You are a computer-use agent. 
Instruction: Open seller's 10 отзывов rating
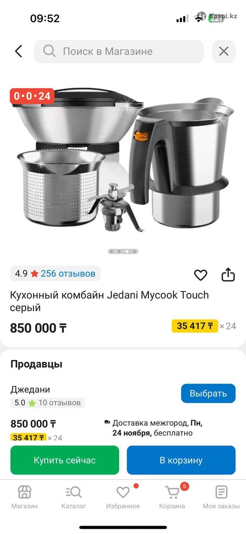[x=60, y=403]
